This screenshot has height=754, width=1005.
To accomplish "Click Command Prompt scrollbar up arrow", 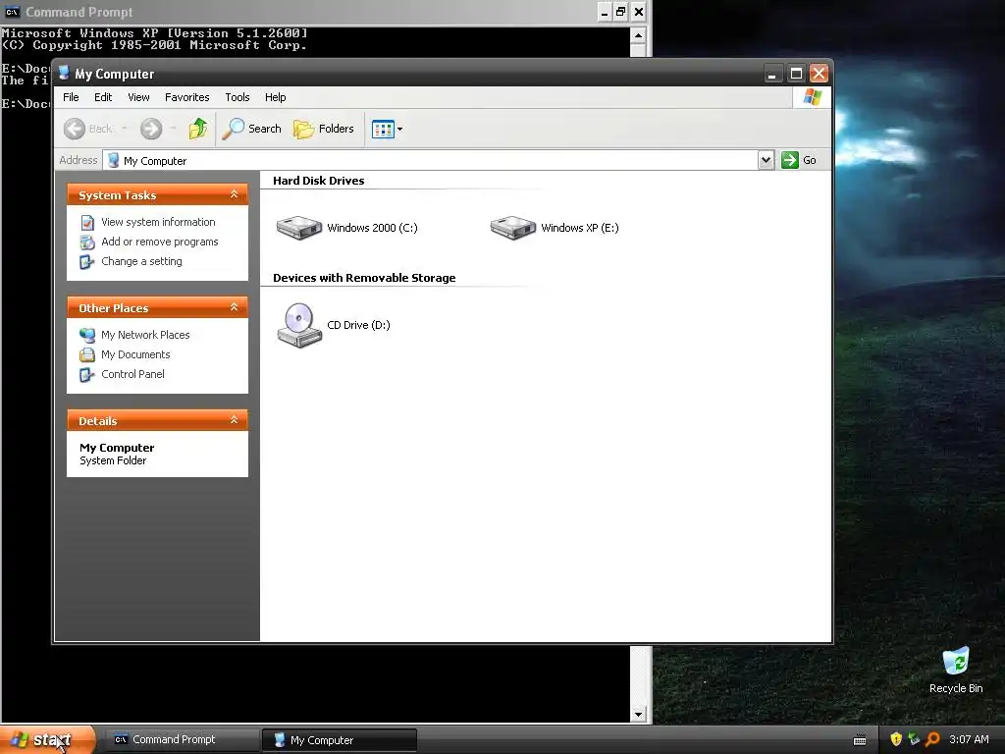I will click(x=638, y=35).
